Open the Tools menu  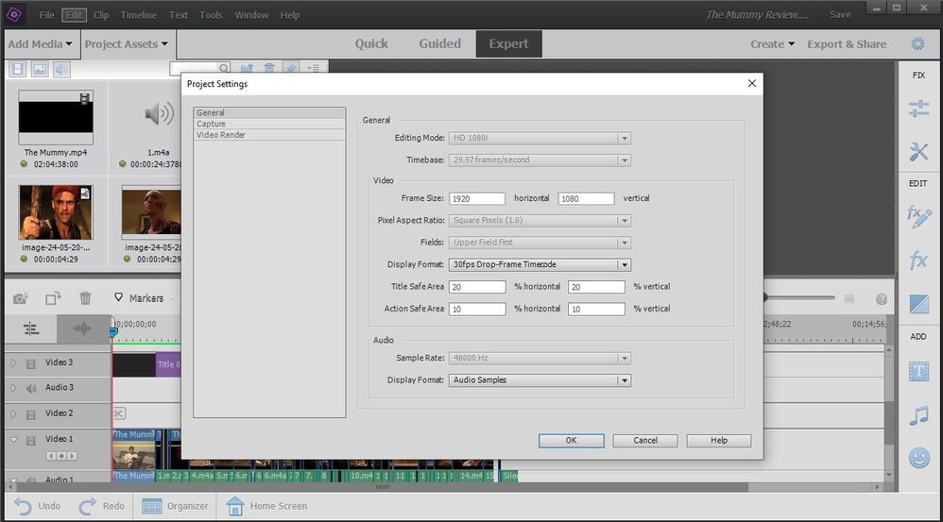point(211,15)
